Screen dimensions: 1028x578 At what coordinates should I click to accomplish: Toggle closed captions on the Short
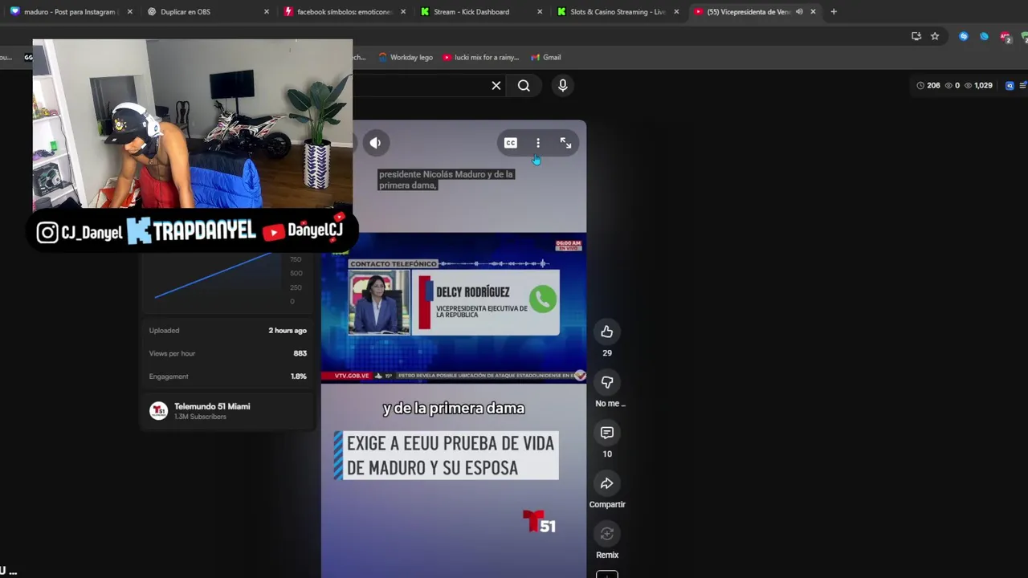coord(511,143)
